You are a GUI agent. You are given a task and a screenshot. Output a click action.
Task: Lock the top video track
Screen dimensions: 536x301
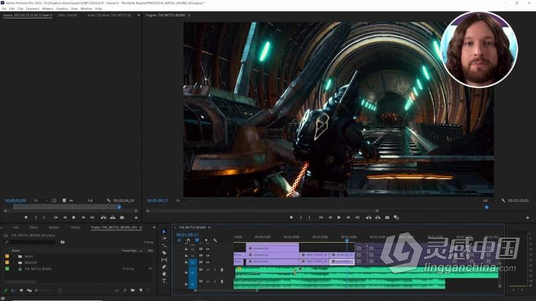pyautogui.click(x=186, y=249)
